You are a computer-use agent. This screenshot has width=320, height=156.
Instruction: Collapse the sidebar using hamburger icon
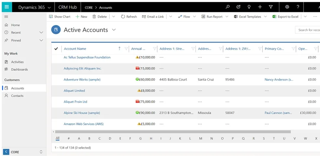(x=6, y=17)
